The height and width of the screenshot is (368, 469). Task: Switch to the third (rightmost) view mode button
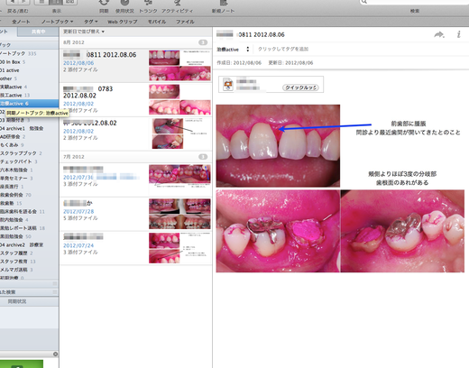pos(69,2)
